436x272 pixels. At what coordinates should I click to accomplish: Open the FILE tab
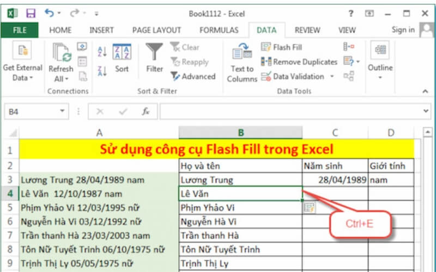tap(20, 30)
